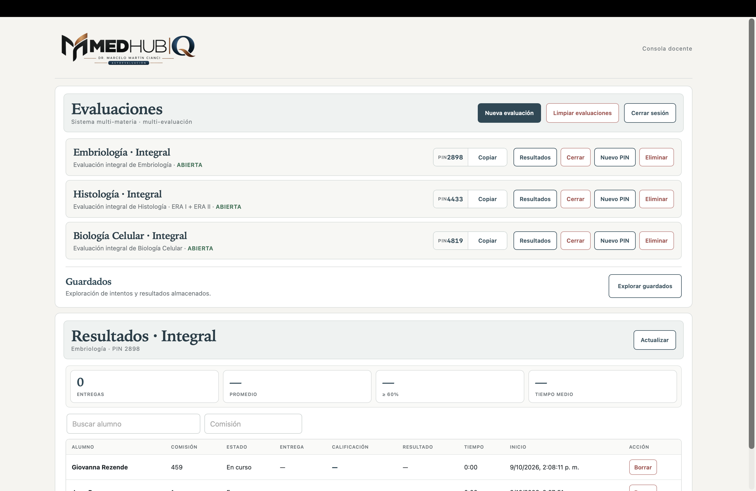Open Resultados for Embriología Integral

pyautogui.click(x=535, y=157)
